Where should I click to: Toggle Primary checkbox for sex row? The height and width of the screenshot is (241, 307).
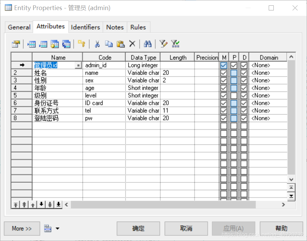coord(234,81)
